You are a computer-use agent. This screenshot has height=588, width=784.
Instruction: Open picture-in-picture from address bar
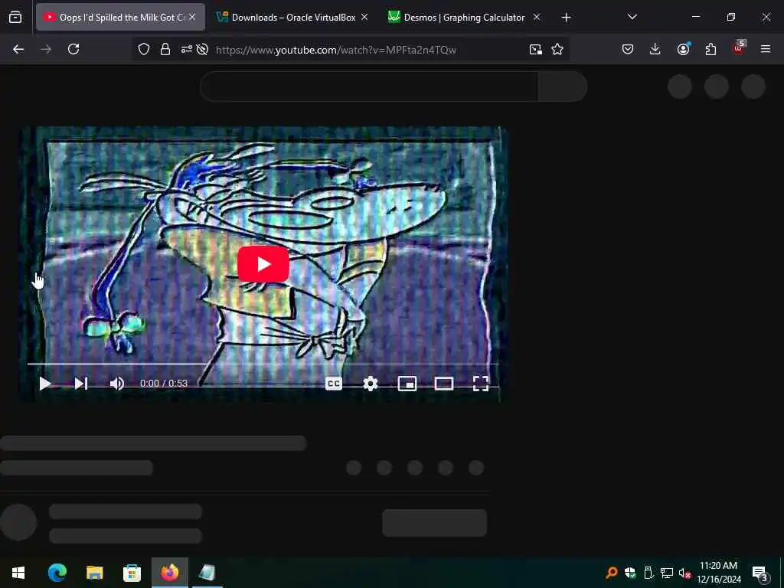[x=535, y=49]
